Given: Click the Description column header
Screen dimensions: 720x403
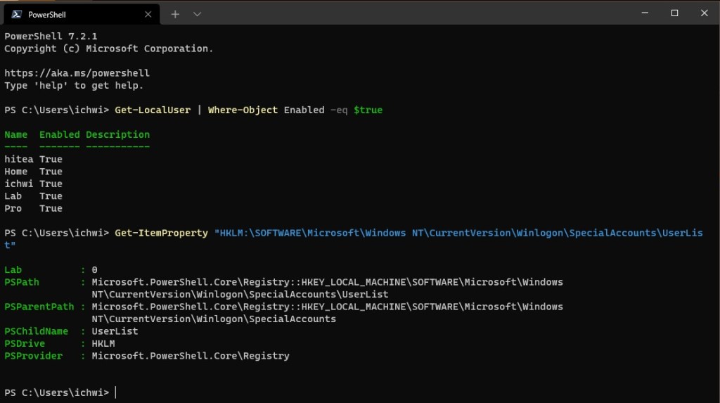Looking at the screenshot, I should [x=117, y=135].
